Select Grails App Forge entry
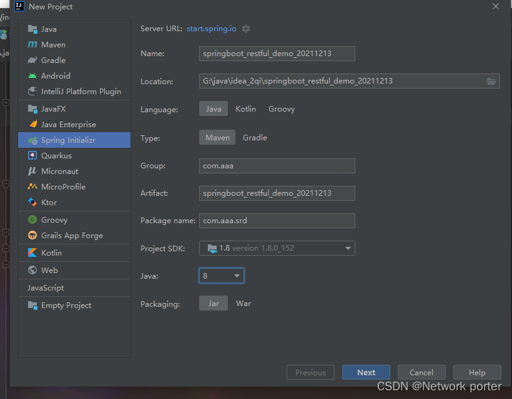512x399 pixels. click(74, 236)
